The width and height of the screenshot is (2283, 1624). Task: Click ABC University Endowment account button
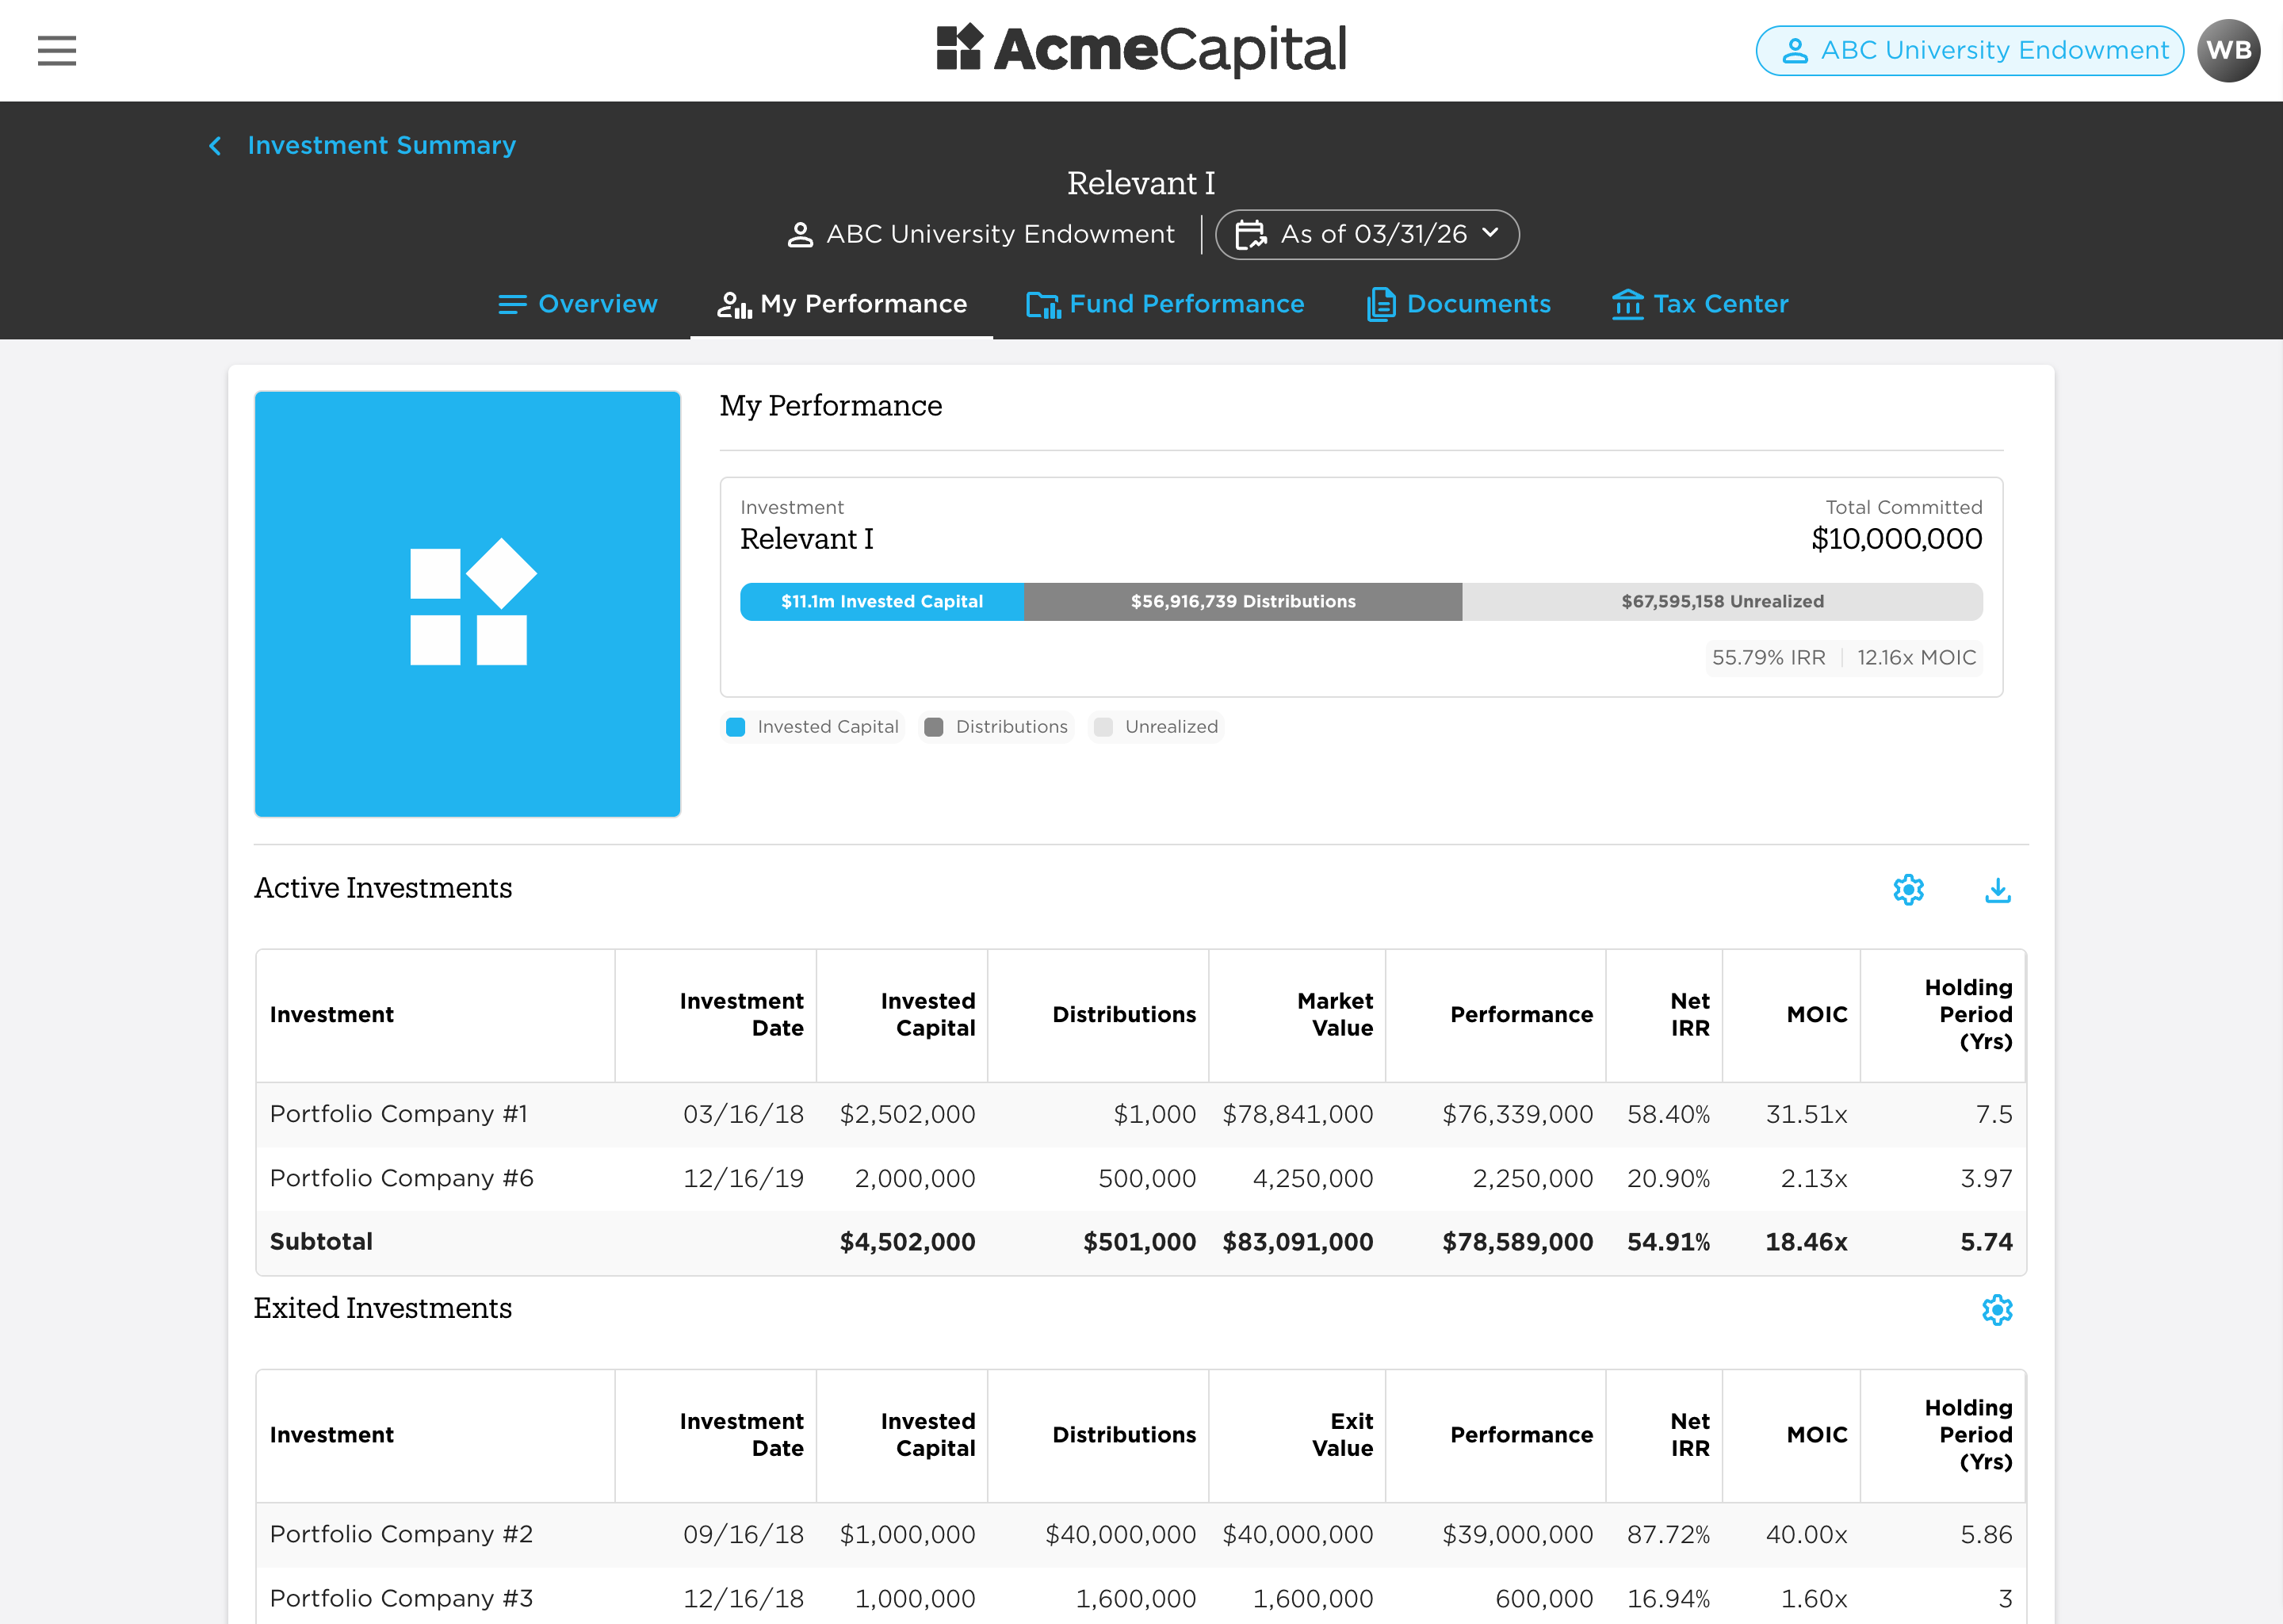click(1969, 50)
